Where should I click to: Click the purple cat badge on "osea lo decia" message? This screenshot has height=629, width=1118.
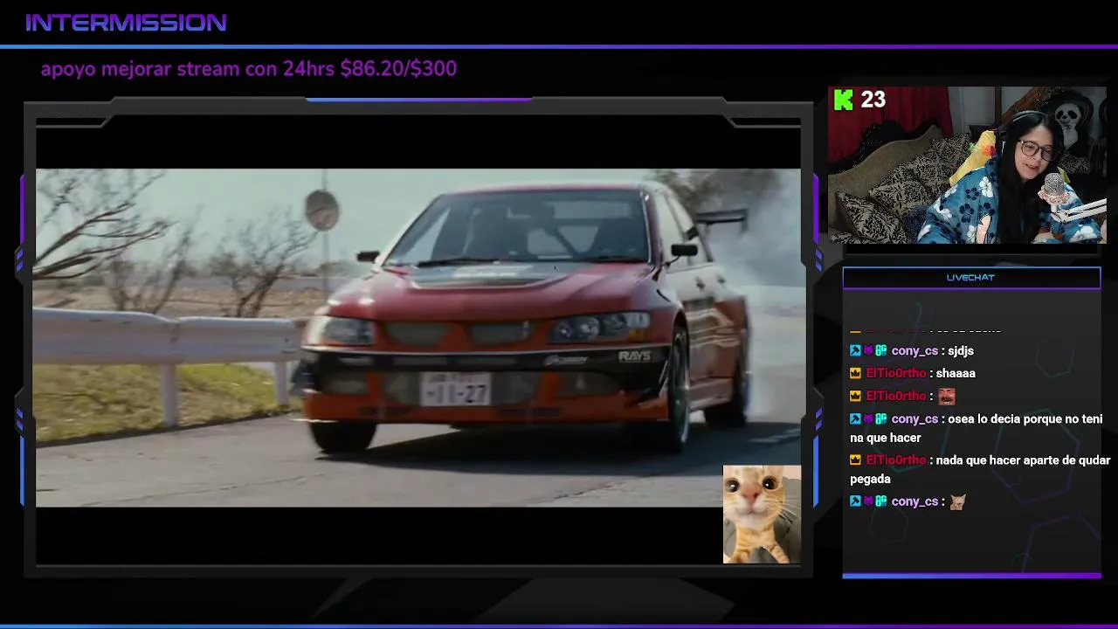point(868,418)
